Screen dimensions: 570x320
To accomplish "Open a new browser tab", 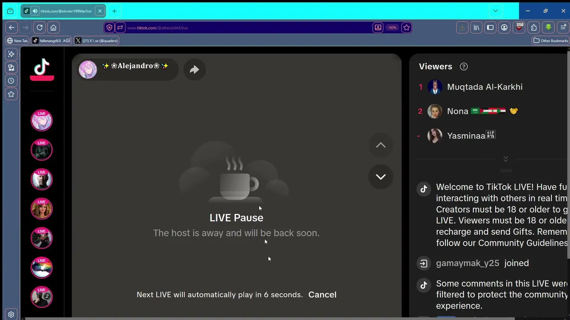I will tap(114, 11).
